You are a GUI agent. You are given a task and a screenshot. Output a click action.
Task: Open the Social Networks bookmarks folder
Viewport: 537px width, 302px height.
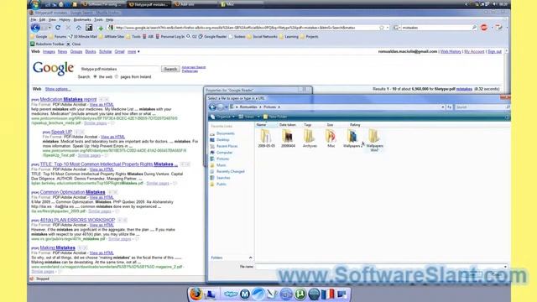pyautogui.click(x=263, y=37)
